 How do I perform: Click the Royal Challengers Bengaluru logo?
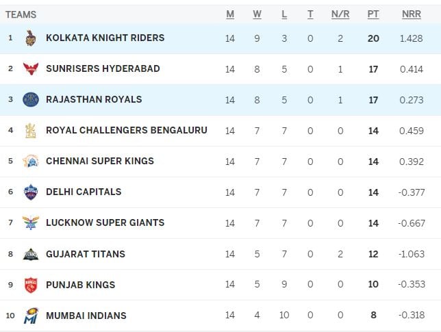click(31, 131)
